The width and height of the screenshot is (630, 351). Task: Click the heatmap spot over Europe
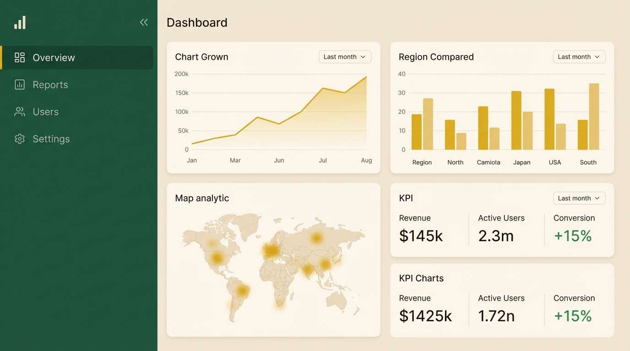(271, 250)
